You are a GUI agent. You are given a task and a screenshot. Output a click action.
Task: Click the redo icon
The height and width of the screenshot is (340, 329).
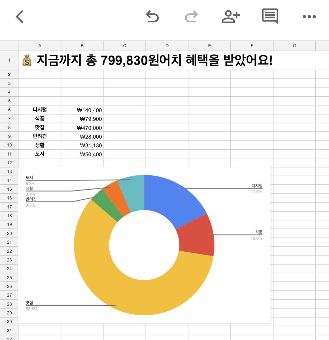point(192,16)
